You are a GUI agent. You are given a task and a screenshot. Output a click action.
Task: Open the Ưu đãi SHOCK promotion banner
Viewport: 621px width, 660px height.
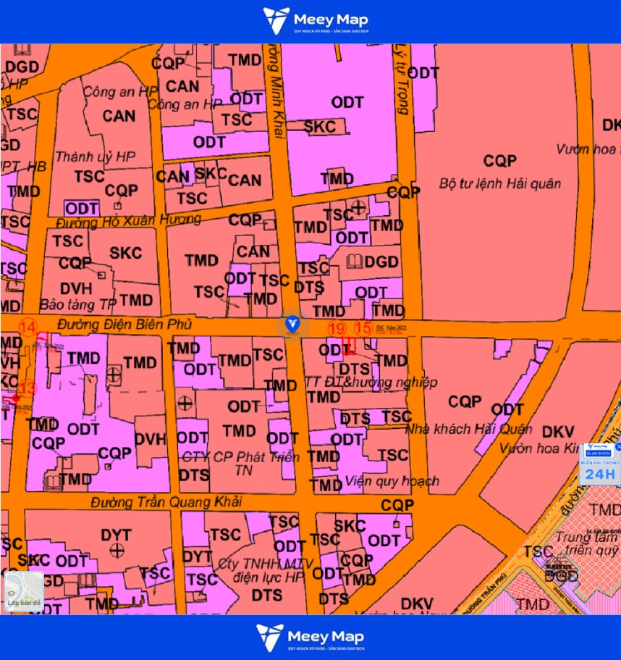(598, 454)
